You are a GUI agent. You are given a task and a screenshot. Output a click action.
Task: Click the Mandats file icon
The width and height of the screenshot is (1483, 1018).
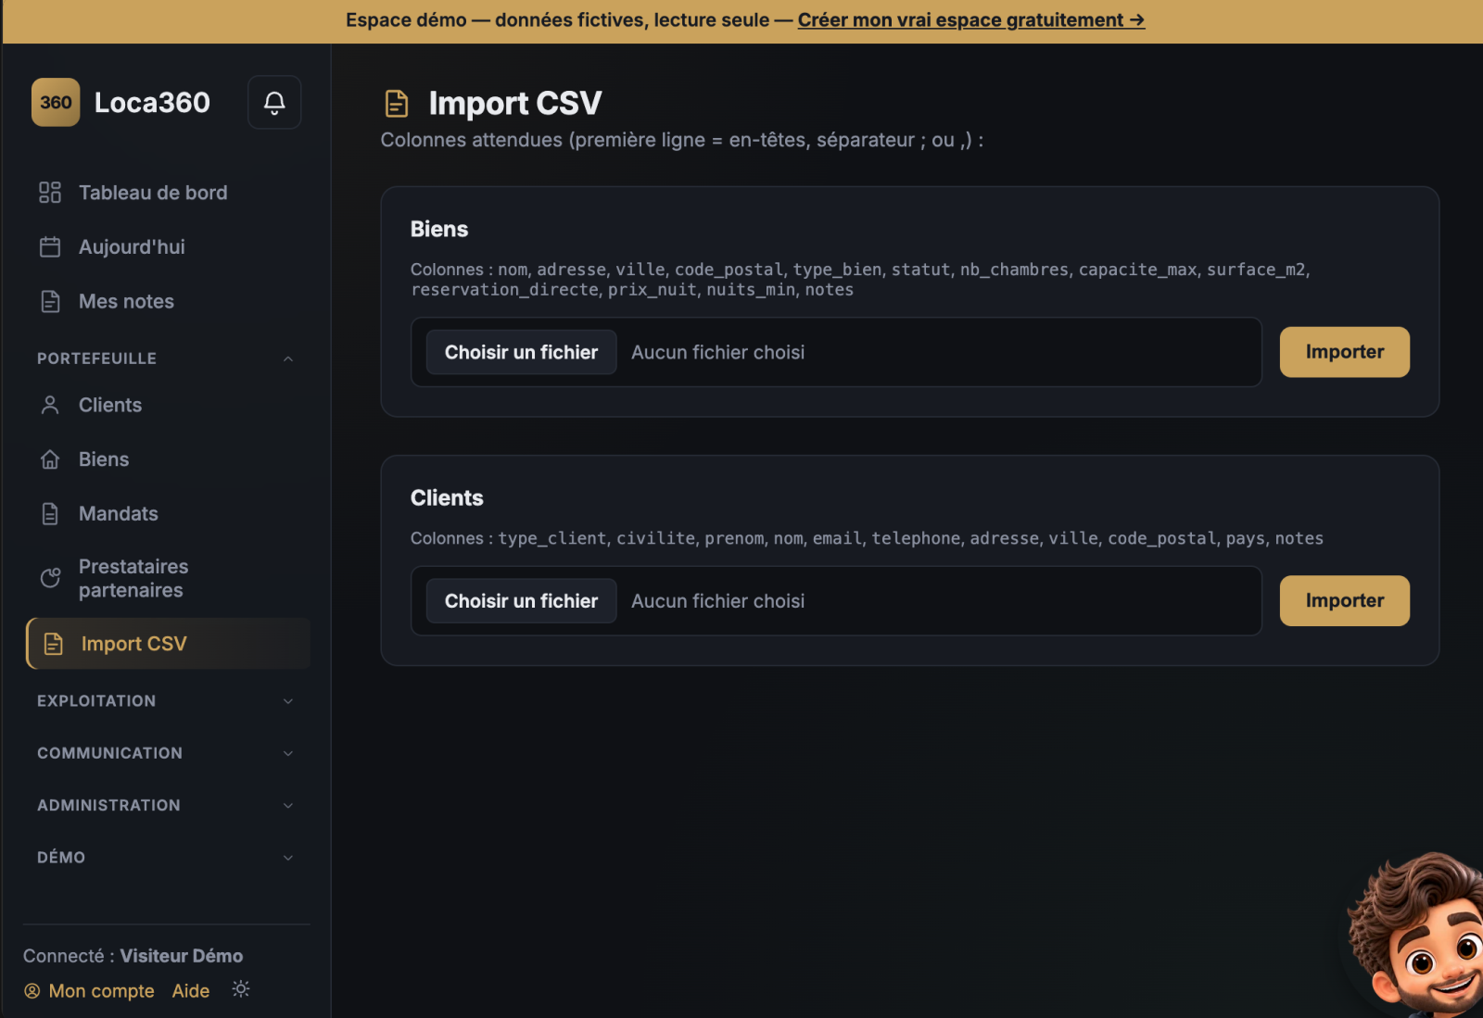[50, 513]
